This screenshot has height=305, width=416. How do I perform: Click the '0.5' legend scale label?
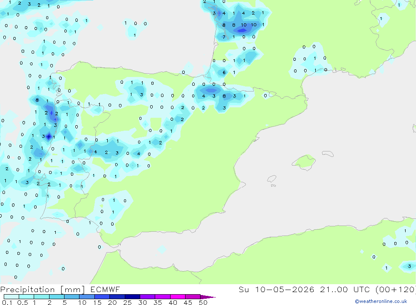click(22, 303)
